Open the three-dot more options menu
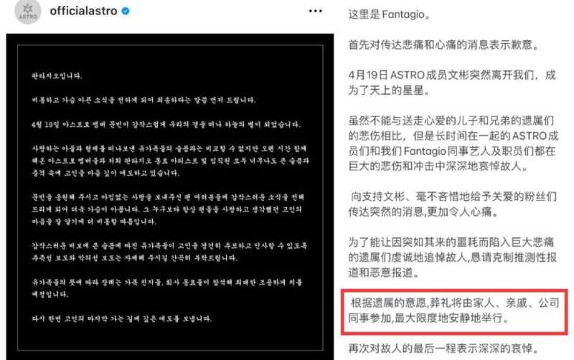574x360 pixels. [x=315, y=11]
